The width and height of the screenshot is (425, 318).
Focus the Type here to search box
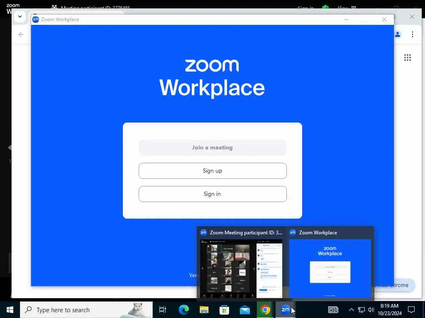(x=86, y=310)
